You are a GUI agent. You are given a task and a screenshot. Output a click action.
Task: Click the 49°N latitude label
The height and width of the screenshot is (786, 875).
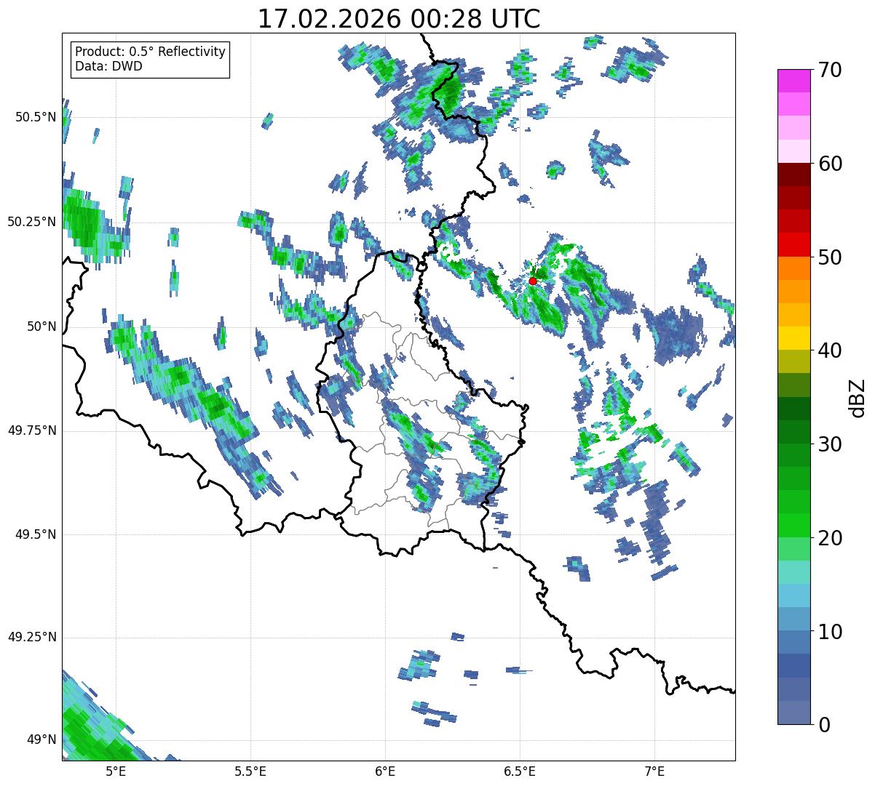pos(41,740)
